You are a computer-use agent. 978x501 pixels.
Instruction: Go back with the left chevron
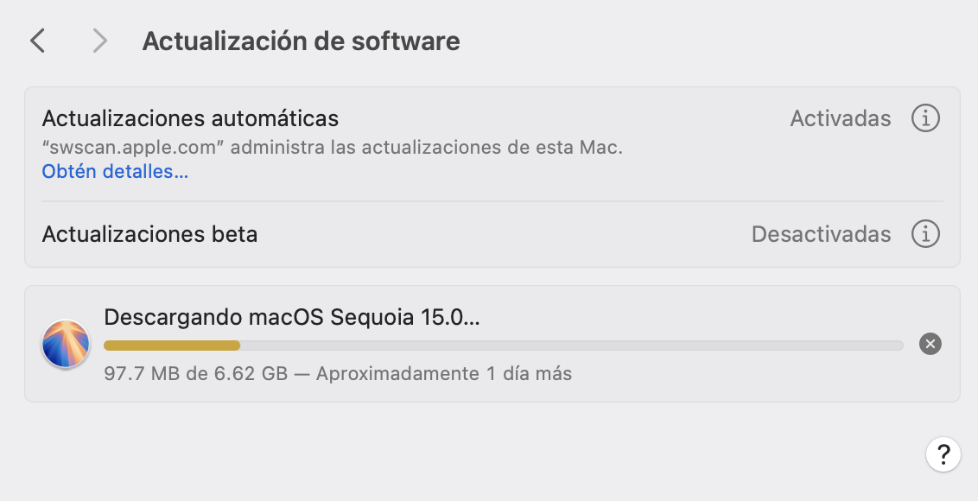pos(37,41)
